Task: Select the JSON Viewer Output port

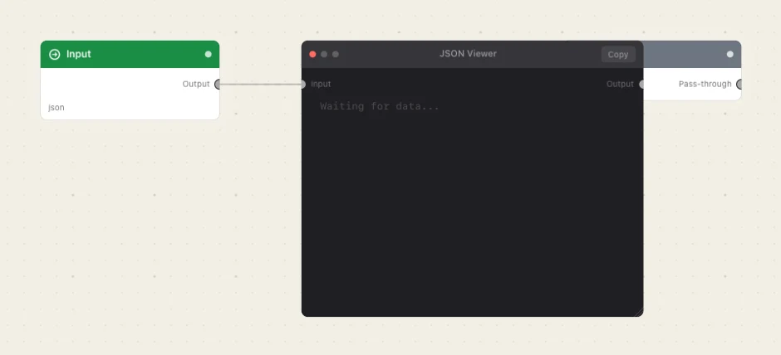Action: point(641,85)
